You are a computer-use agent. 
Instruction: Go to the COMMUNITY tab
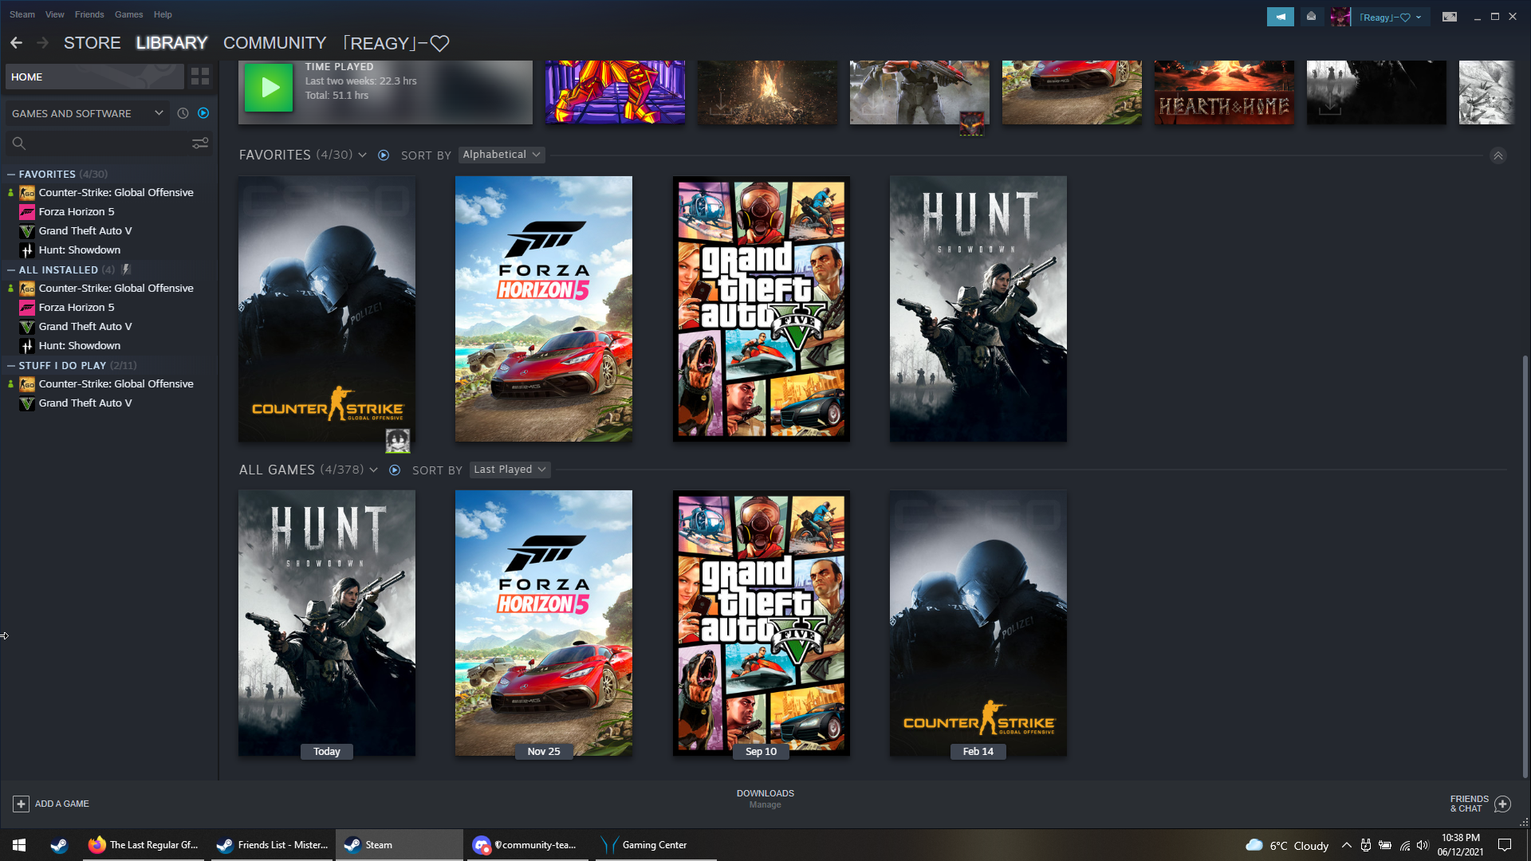(x=275, y=43)
